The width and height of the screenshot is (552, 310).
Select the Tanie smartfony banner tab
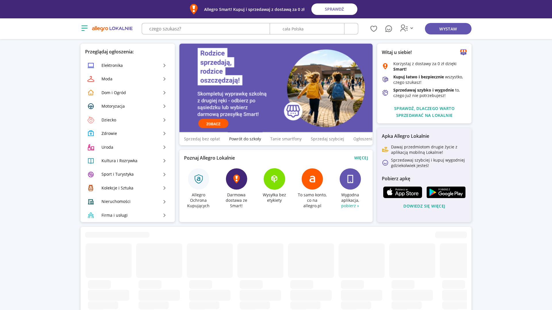pyautogui.click(x=286, y=139)
